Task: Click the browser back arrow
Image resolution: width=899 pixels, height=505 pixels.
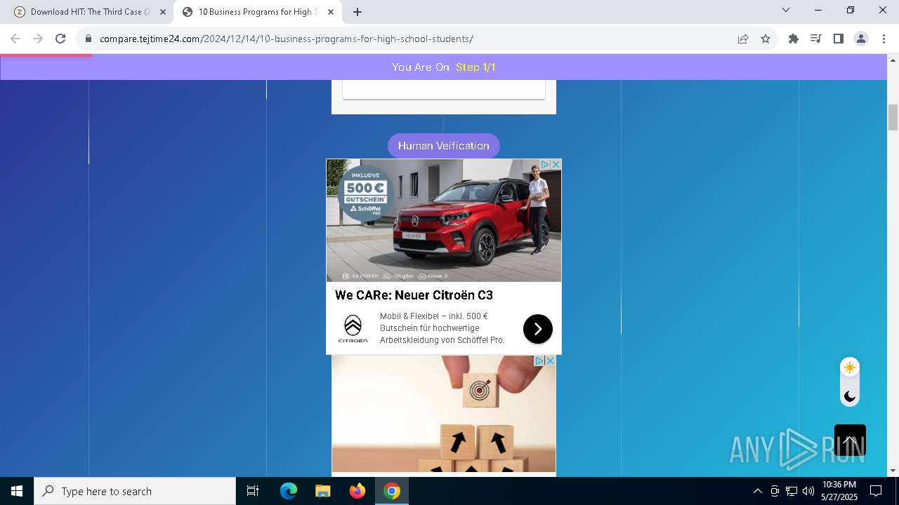Action: [15, 39]
